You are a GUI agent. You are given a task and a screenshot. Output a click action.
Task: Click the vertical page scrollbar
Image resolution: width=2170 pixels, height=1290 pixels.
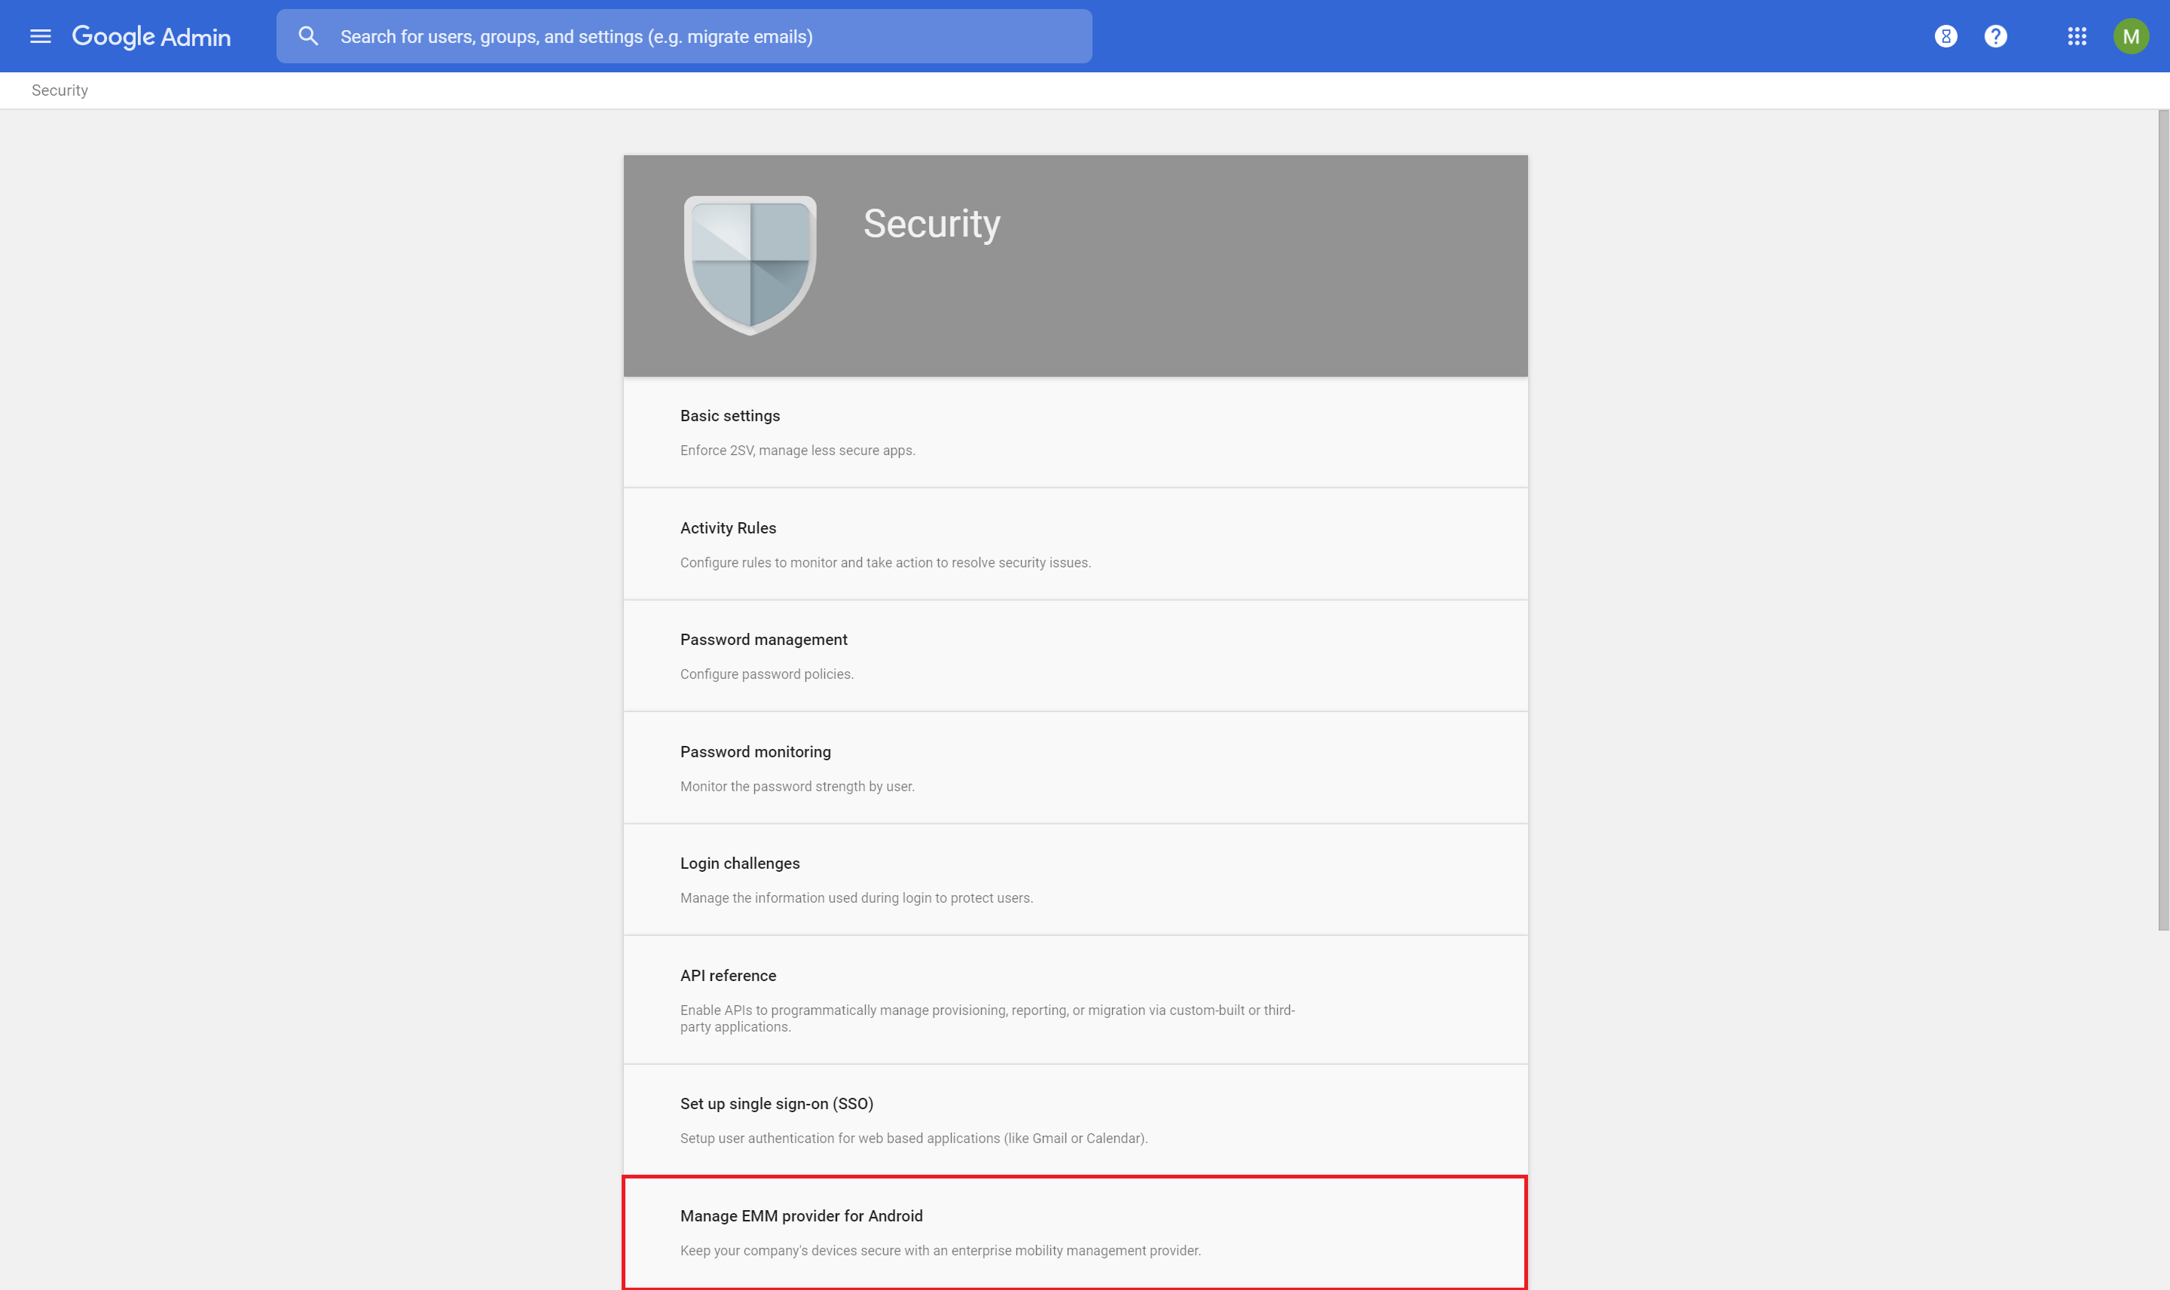[2163, 520]
